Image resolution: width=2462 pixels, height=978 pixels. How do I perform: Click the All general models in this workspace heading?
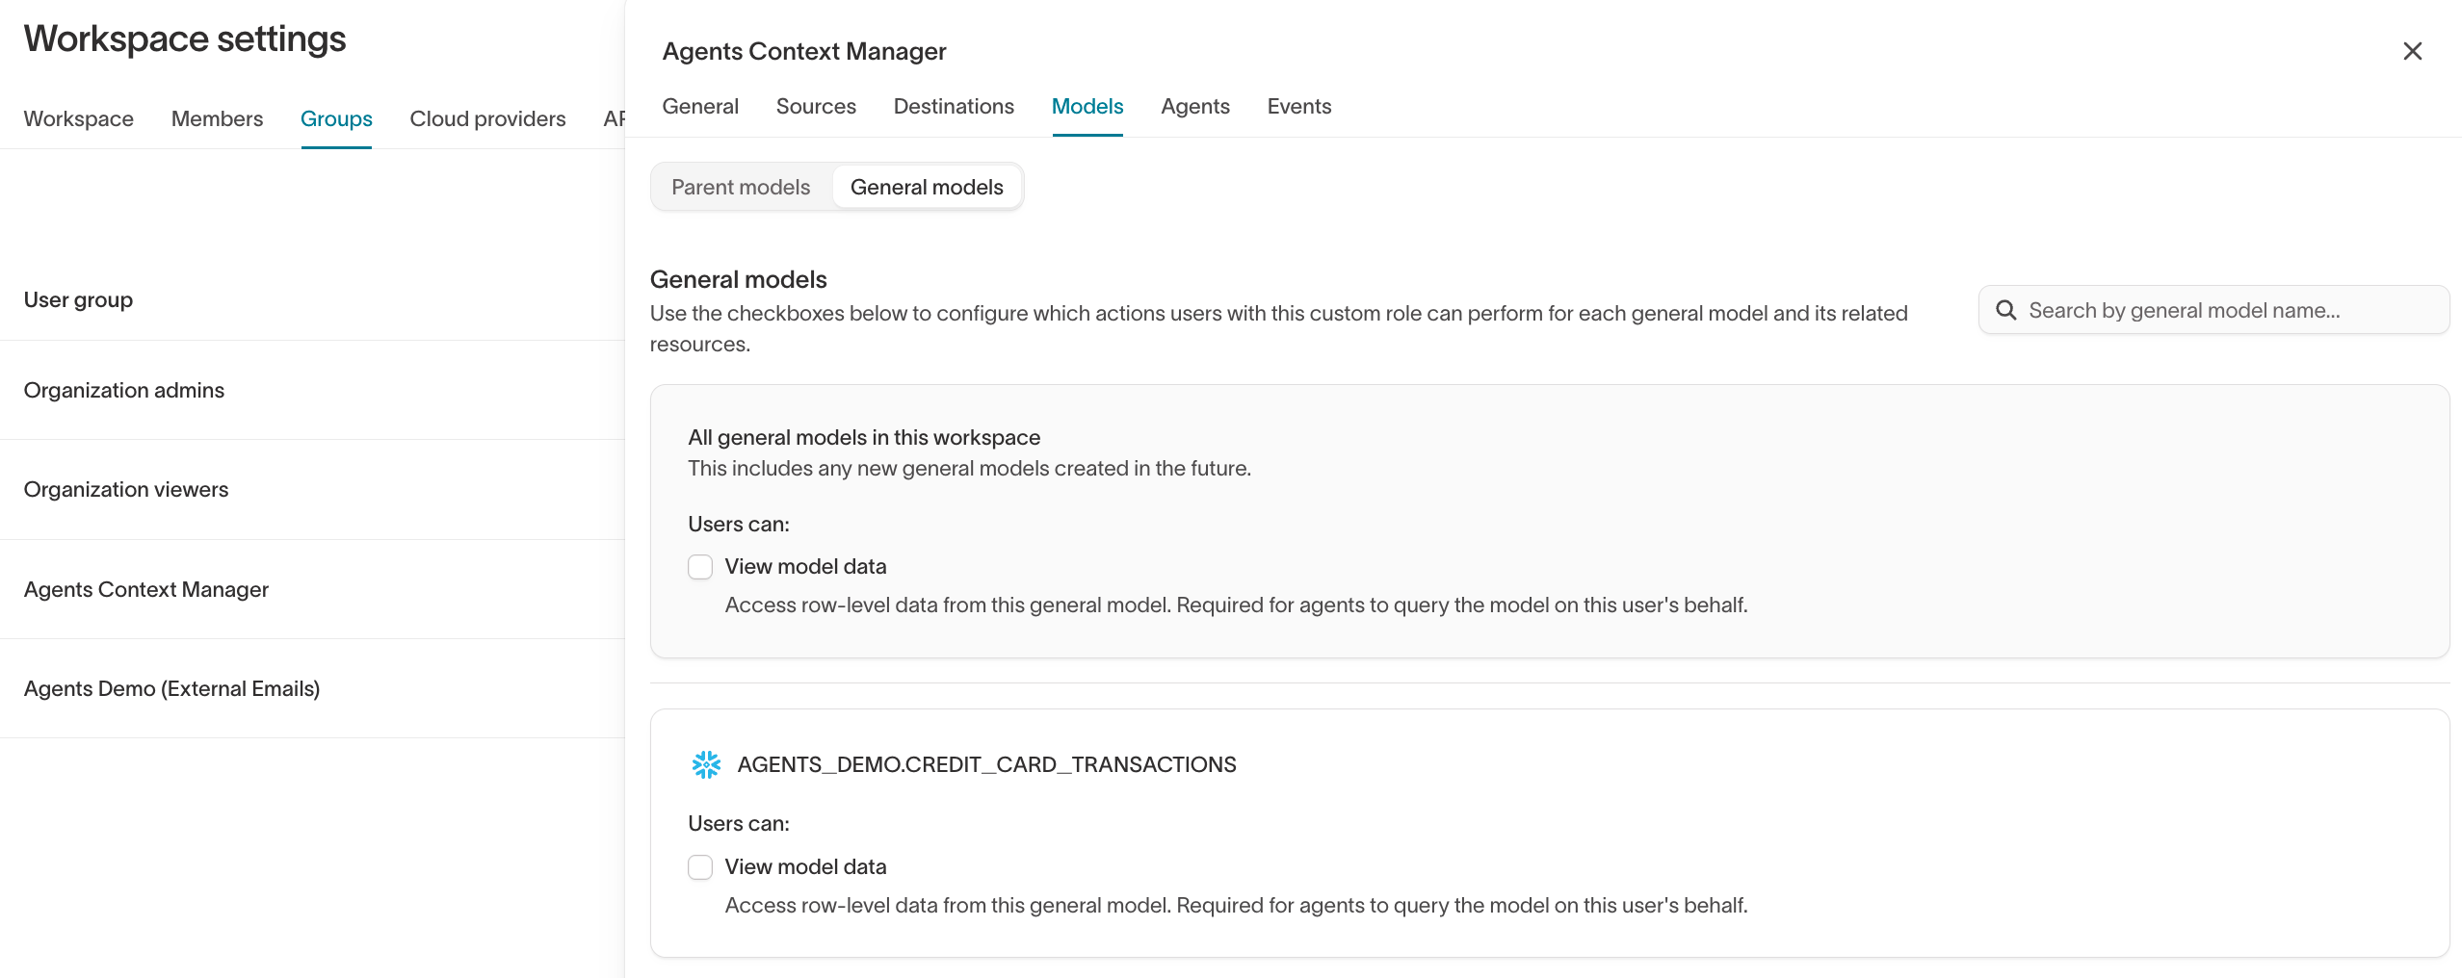pyautogui.click(x=864, y=437)
